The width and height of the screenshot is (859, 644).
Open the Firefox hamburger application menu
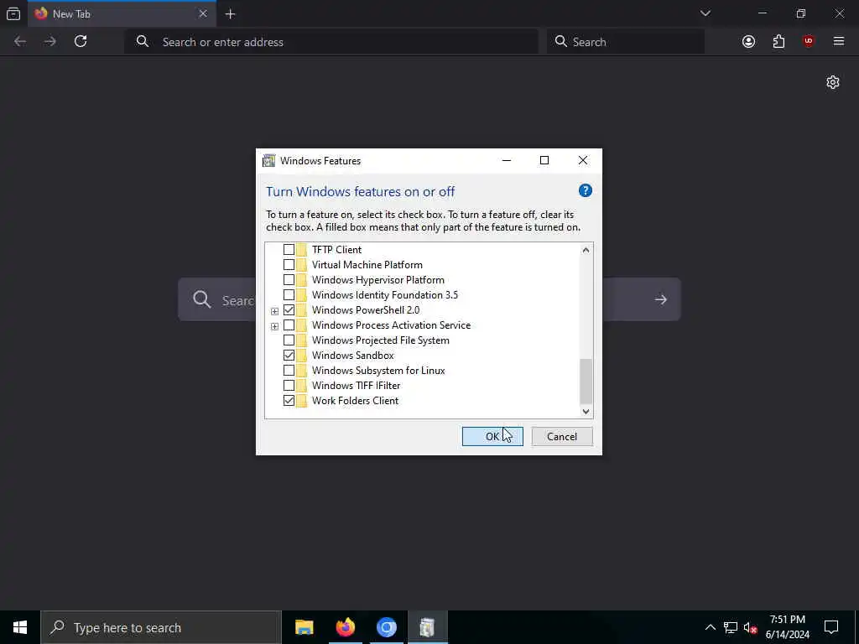point(838,42)
